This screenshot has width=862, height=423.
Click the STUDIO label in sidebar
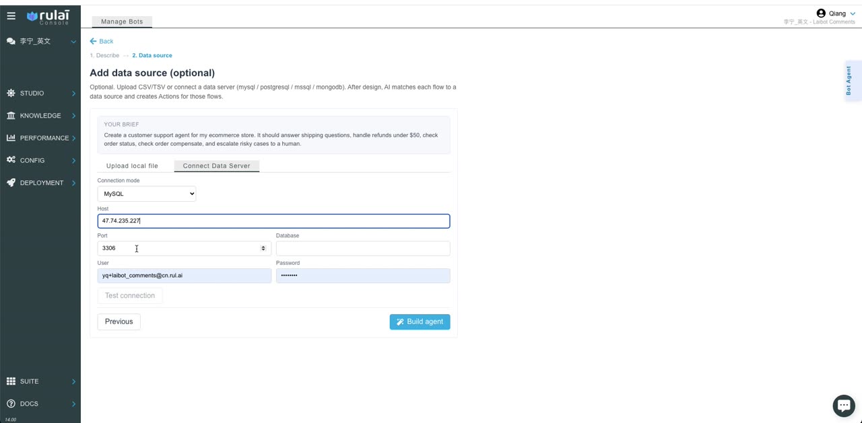click(32, 93)
